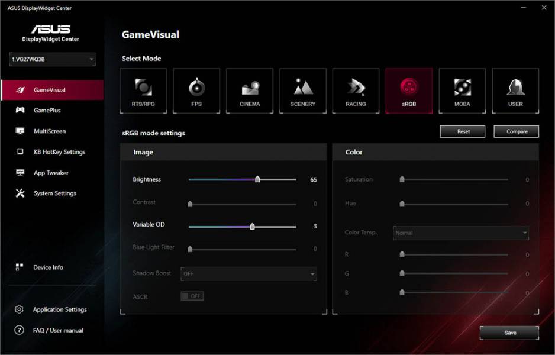The height and width of the screenshot is (355, 555).
Task: Click the KB HotKey Settings icon
Action: coord(20,151)
